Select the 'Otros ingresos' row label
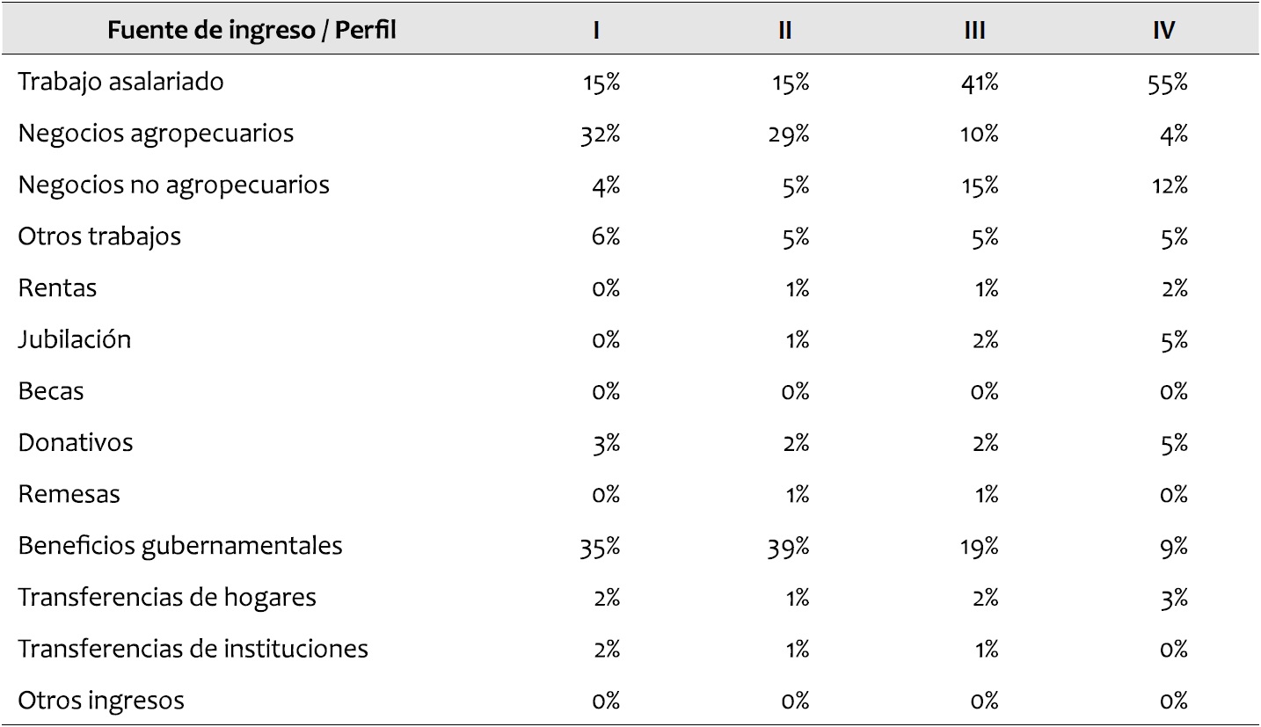 pyautogui.click(x=101, y=701)
